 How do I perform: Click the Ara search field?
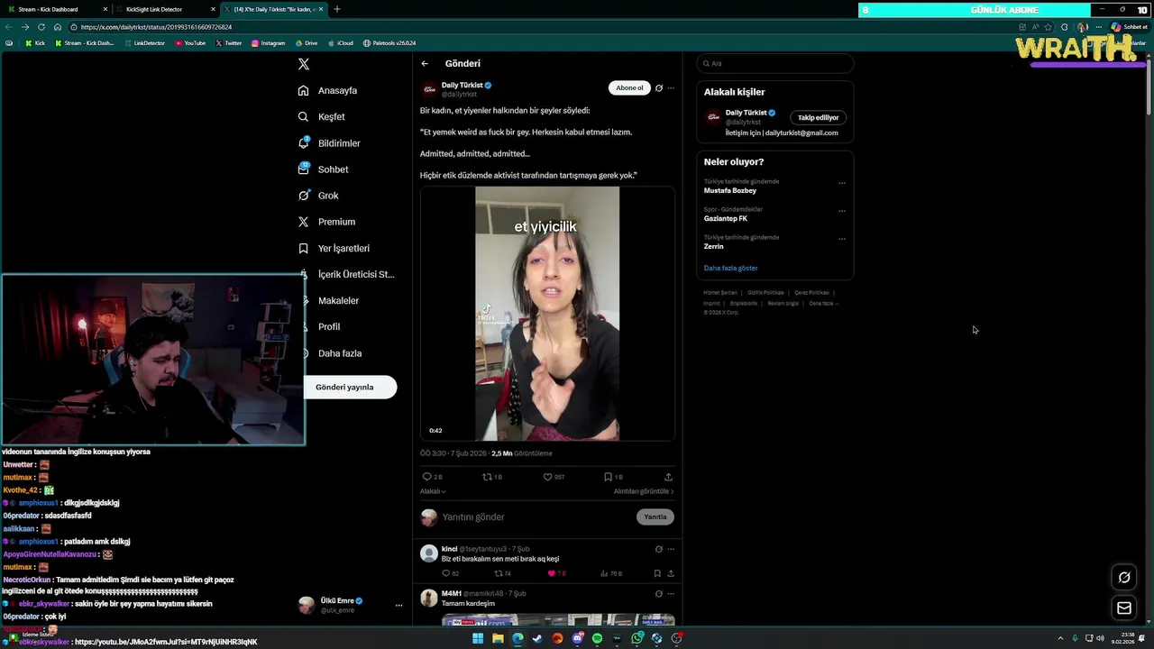click(x=775, y=64)
